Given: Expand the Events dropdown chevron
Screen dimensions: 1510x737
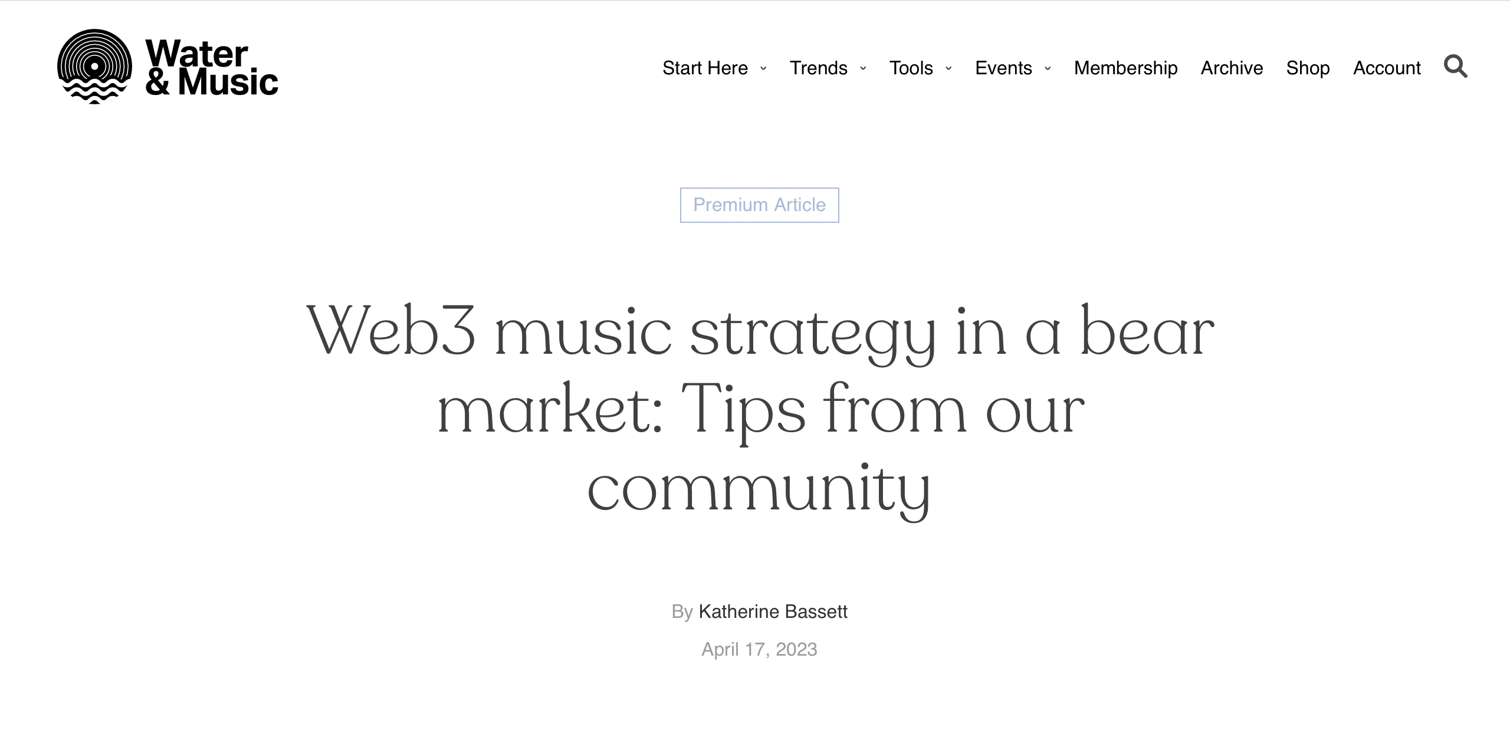Looking at the screenshot, I should click(x=1048, y=68).
